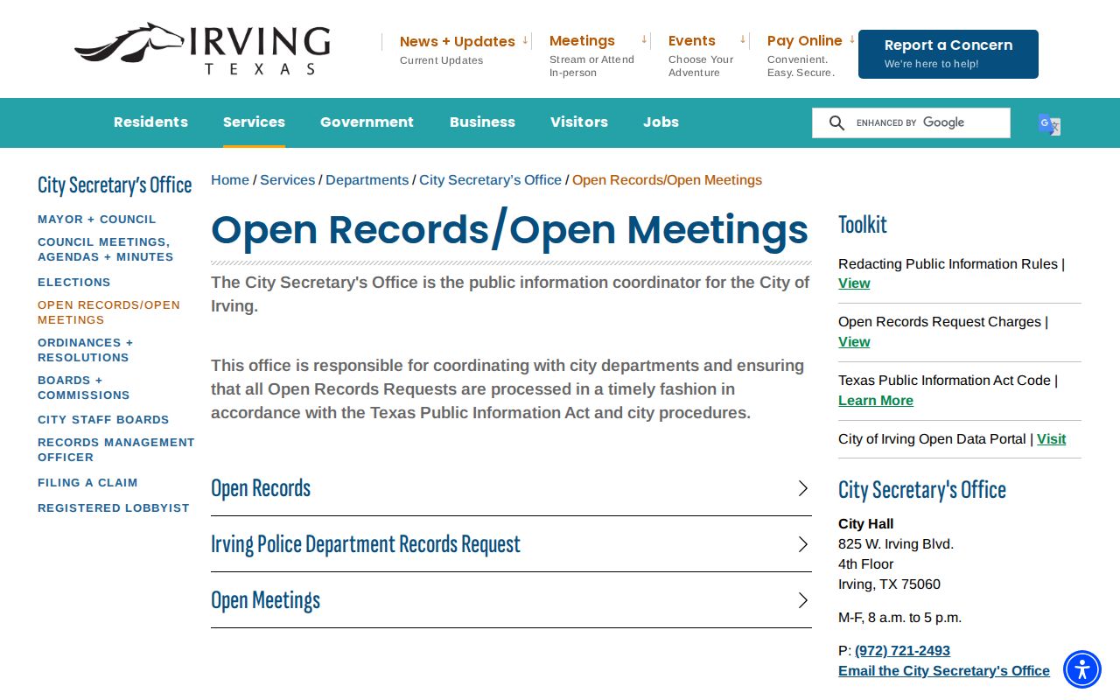Open Council Meetings, Agendas + Minutes link

coord(105,249)
